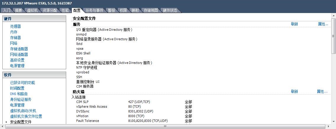Select the I/O 重定向器 service entry

[x=104, y=30]
